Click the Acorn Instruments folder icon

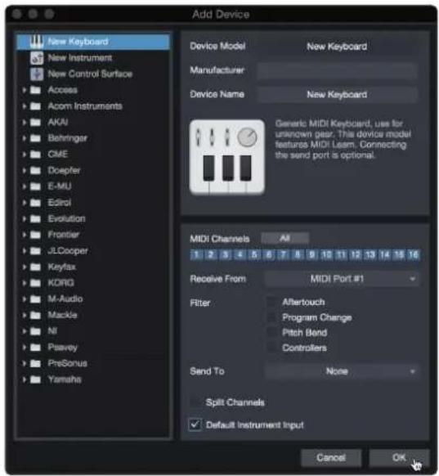point(35,106)
